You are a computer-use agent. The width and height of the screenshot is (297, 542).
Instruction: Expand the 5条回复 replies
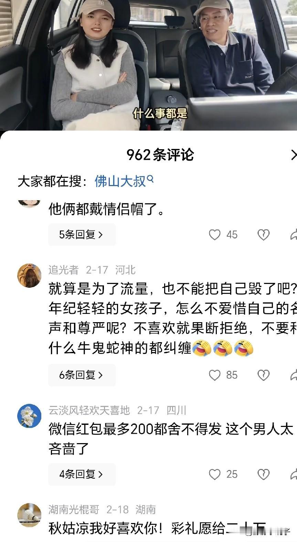[x=82, y=235]
